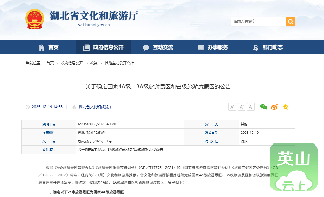
Task: Open the 云上英山 floating green banner
Action: pos(293,167)
